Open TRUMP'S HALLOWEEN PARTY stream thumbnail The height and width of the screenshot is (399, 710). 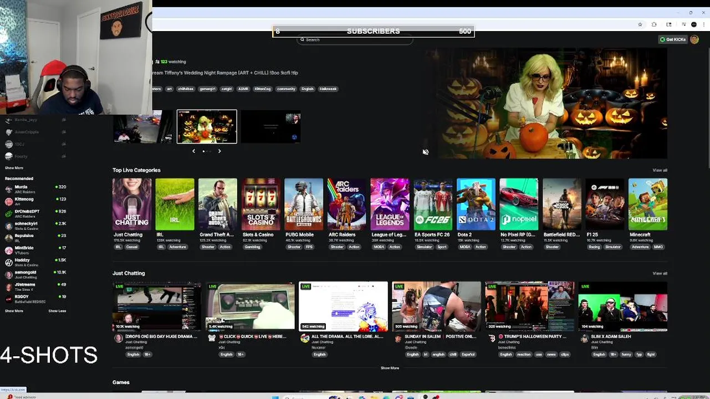coord(529,306)
